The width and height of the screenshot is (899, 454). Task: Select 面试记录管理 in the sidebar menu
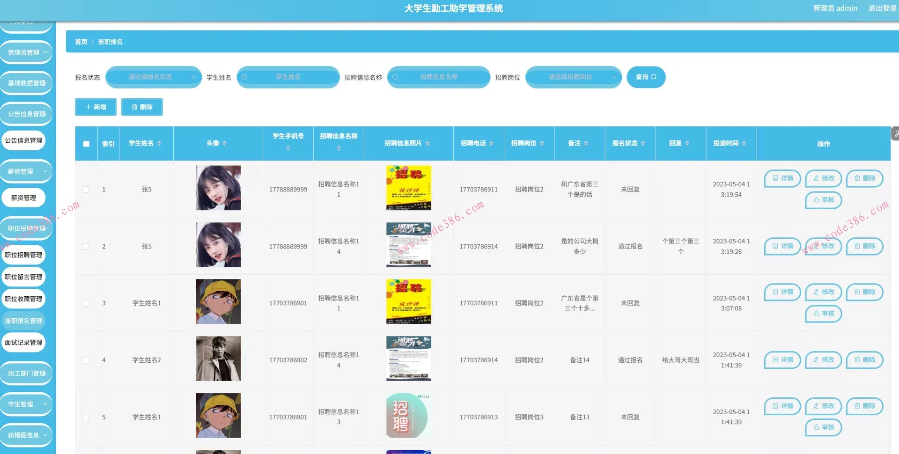pos(23,342)
